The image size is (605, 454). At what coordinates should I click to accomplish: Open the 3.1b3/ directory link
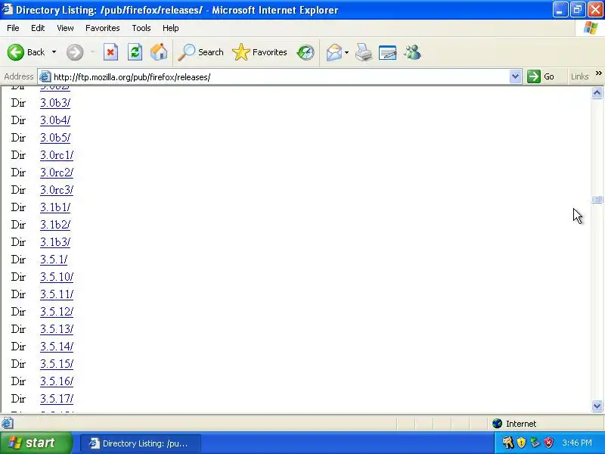point(55,242)
